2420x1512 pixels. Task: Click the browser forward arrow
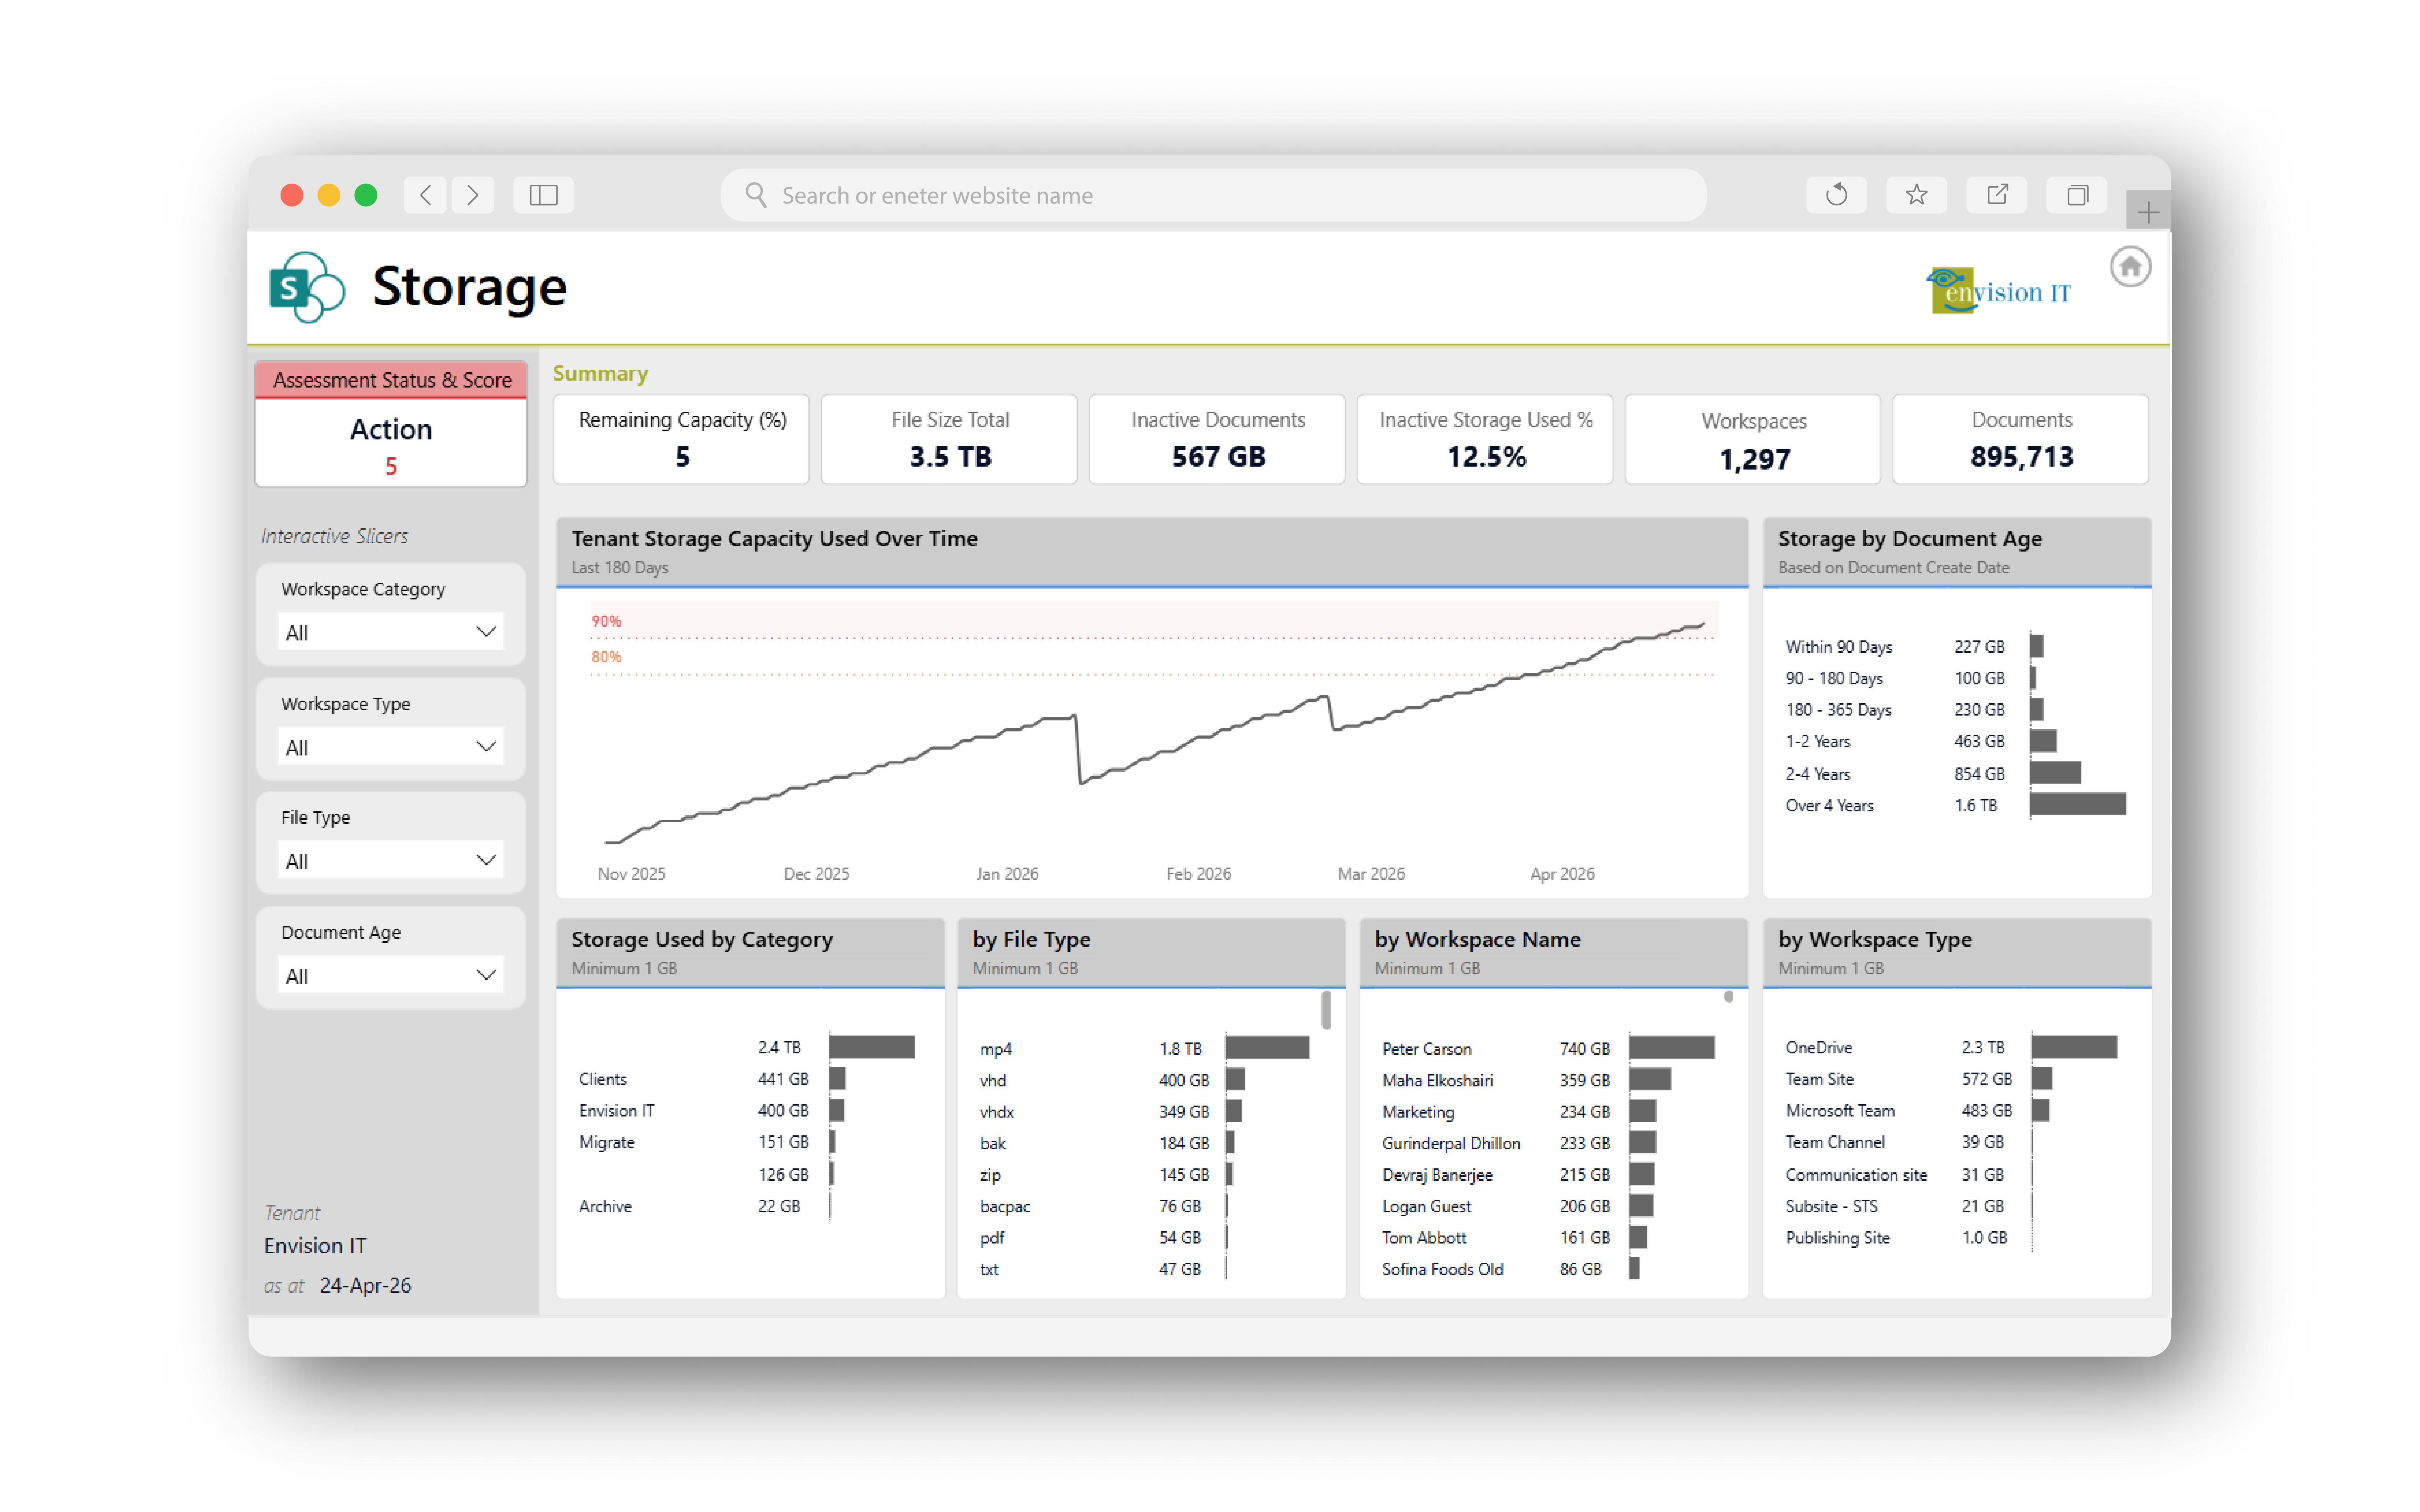[x=472, y=195]
